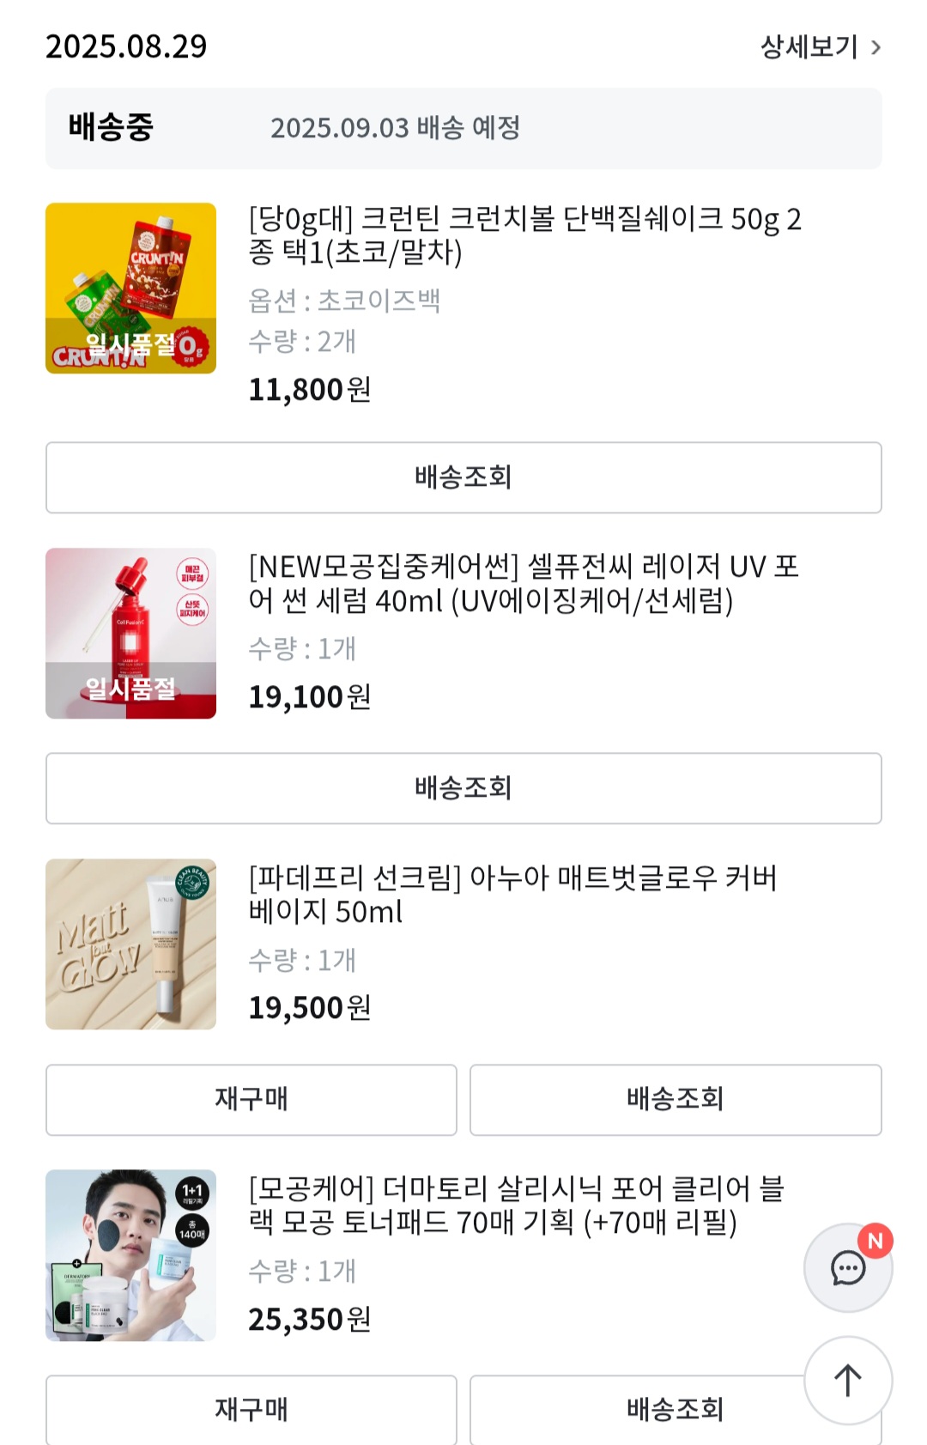Image resolution: width=927 pixels, height=1445 pixels.
Task: Tap the scroll-to-top arrow button
Action: pyautogui.click(x=847, y=1380)
